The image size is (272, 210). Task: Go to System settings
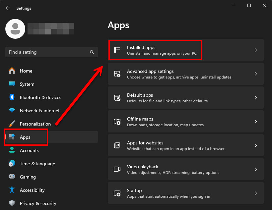pyautogui.click(x=52, y=84)
